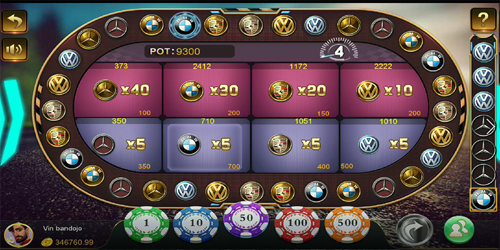500x250 pixels.
Task: Bet on gold Porsche x20
Action: [x=295, y=90]
